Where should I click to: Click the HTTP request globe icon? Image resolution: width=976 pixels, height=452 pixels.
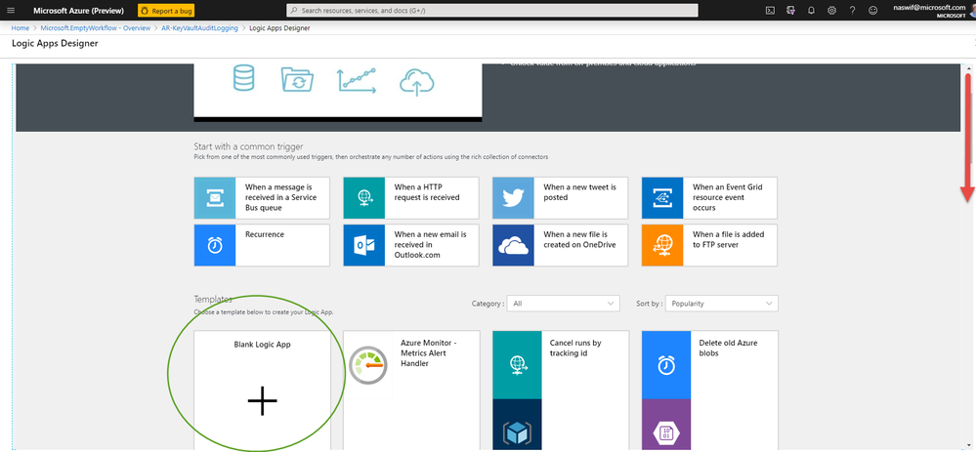coord(364,198)
